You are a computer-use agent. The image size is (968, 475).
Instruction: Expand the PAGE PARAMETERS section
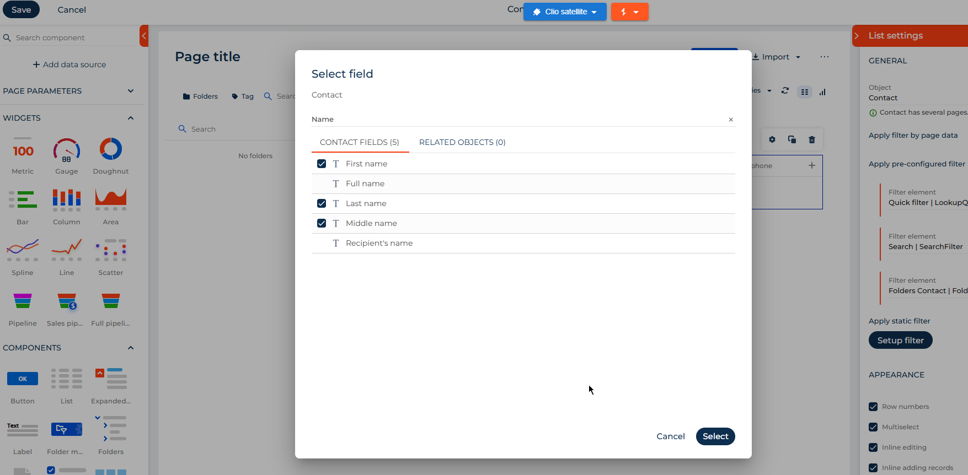131,91
